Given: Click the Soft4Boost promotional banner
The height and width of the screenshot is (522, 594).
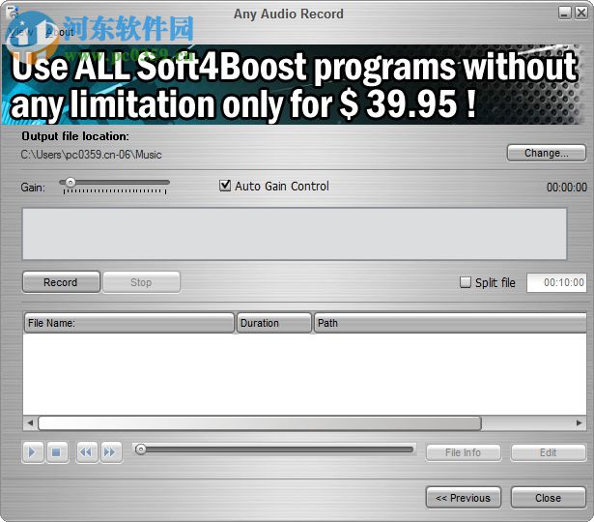Looking at the screenshot, I should (x=292, y=84).
